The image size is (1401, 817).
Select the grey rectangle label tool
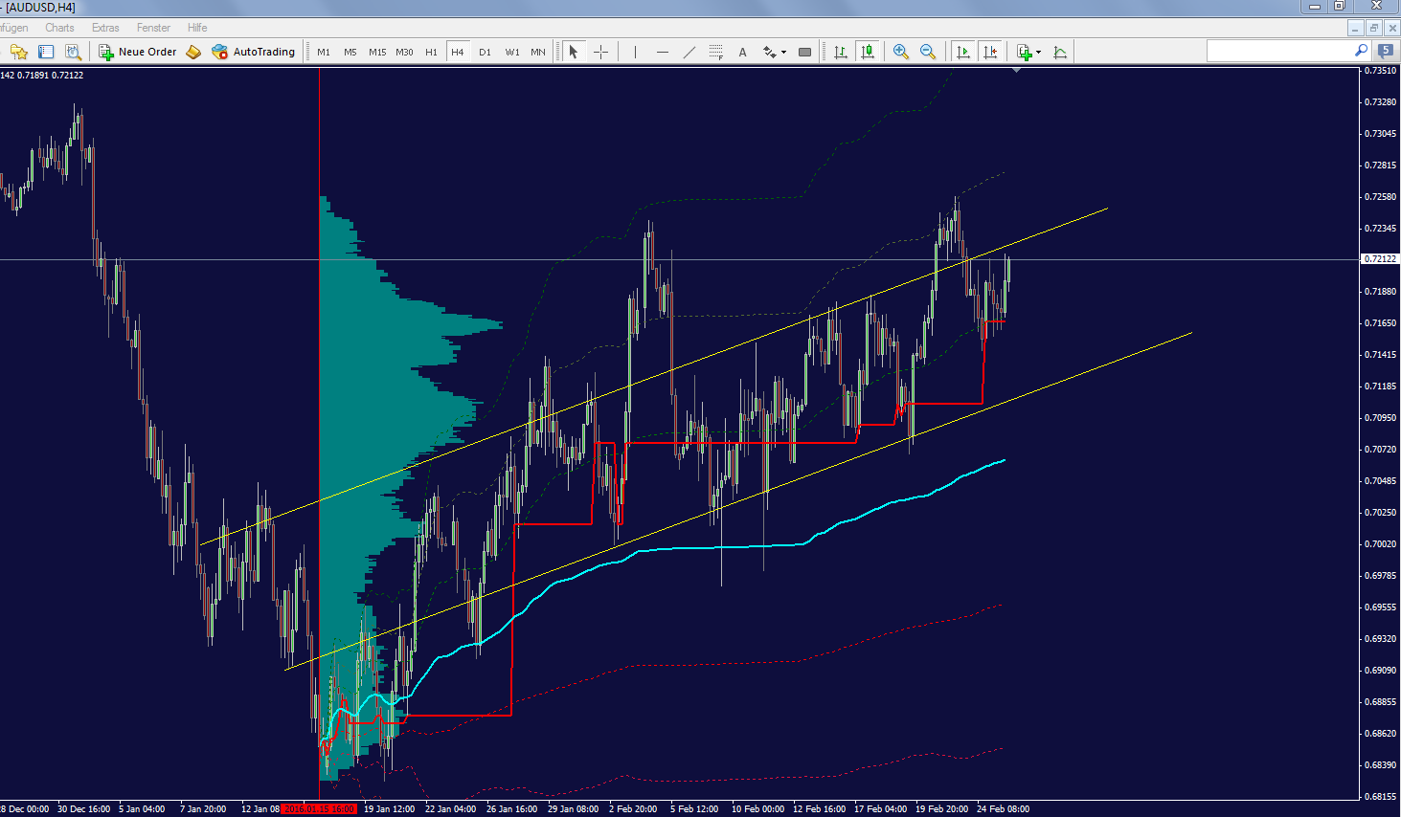point(804,52)
